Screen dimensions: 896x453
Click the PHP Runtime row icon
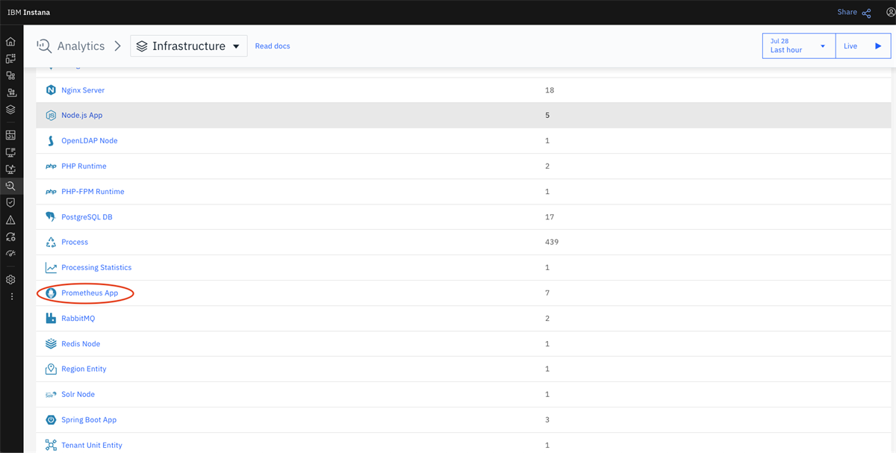(51, 166)
